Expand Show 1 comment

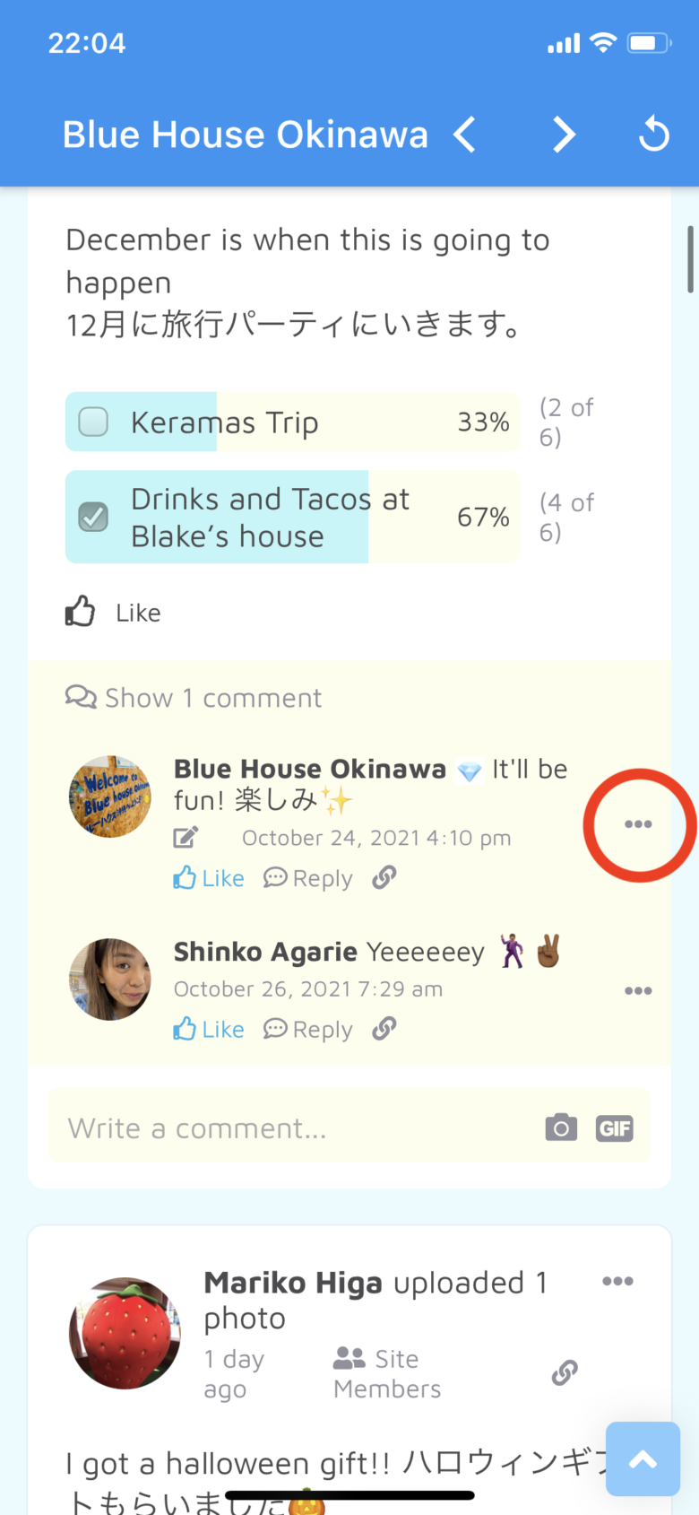tap(194, 698)
